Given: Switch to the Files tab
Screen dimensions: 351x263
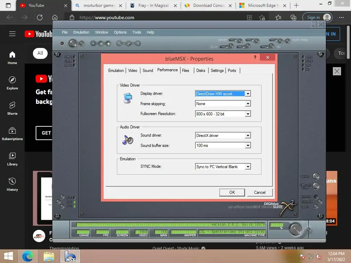Looking at the screenshot, I should point(185,71).
